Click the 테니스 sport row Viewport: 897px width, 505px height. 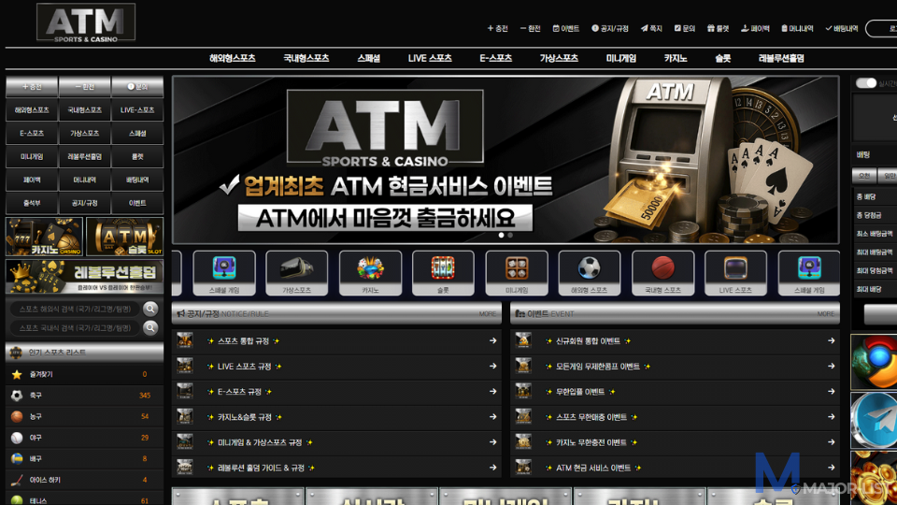coord(85,499)
